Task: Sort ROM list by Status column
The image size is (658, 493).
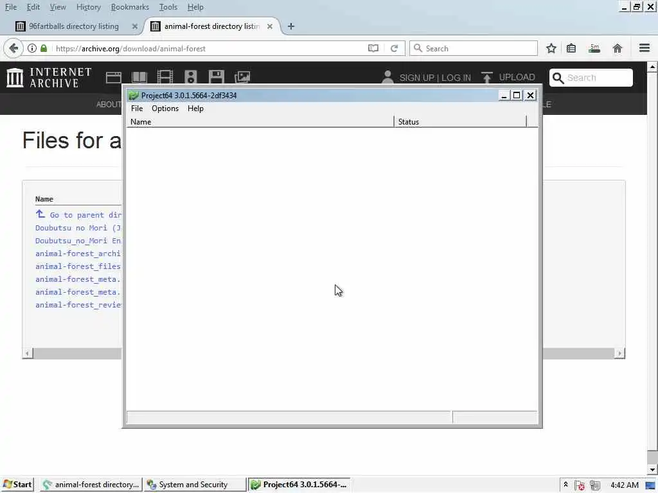Action: [x=460, y=122]
